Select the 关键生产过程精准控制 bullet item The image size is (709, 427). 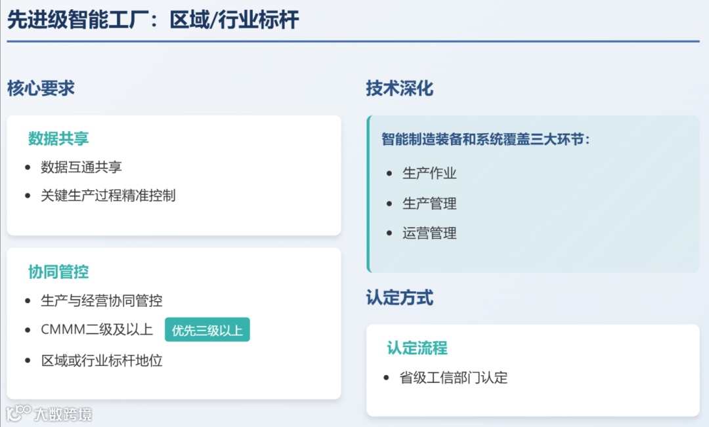[108, 195]
